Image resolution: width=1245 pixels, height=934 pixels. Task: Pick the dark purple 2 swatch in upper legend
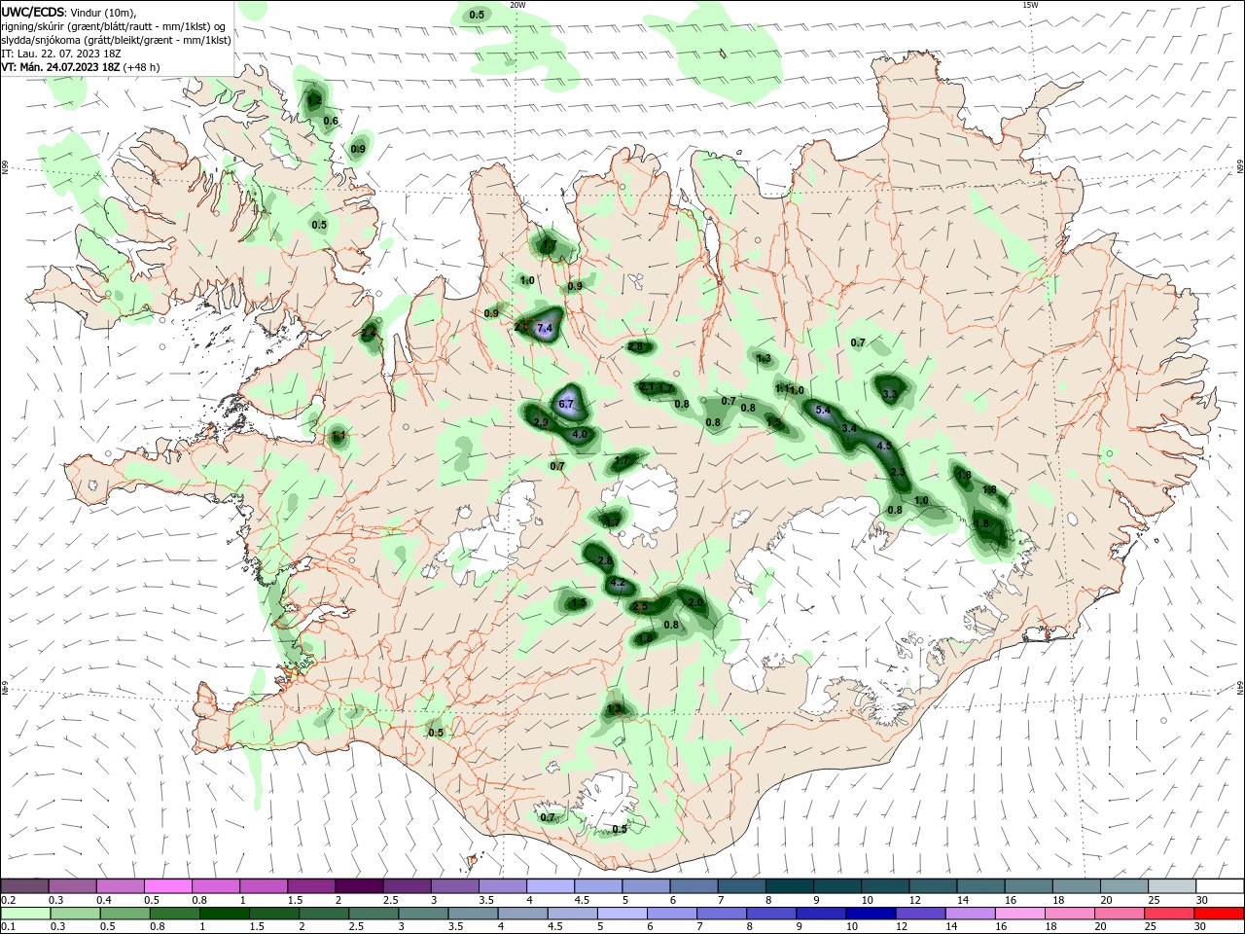(359, 885)
